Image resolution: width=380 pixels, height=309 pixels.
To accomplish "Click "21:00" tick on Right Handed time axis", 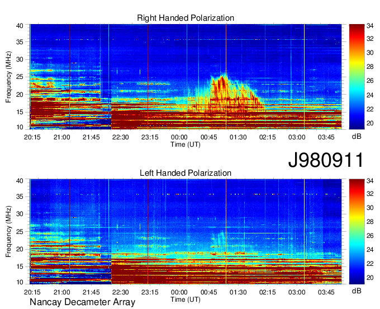I will [62, 137].
